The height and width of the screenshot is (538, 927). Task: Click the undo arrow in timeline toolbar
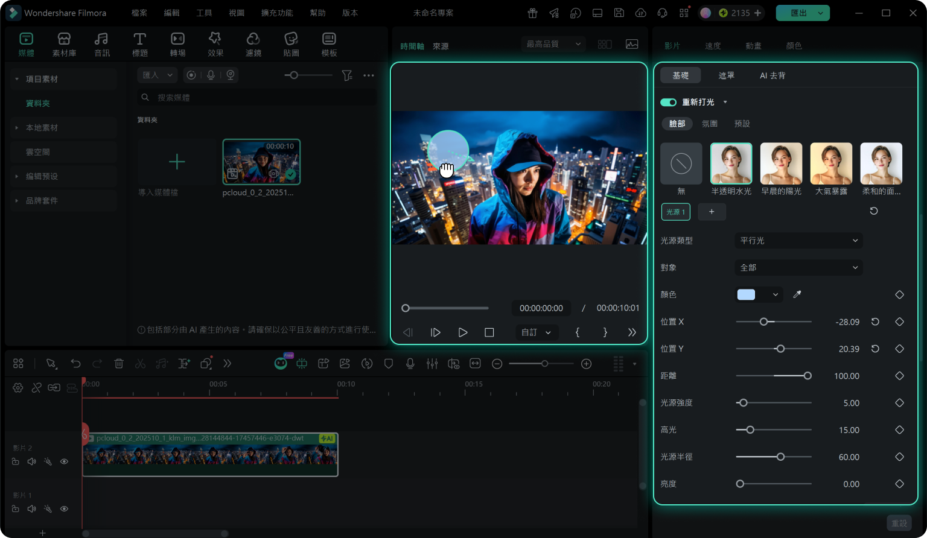point(75,364)
